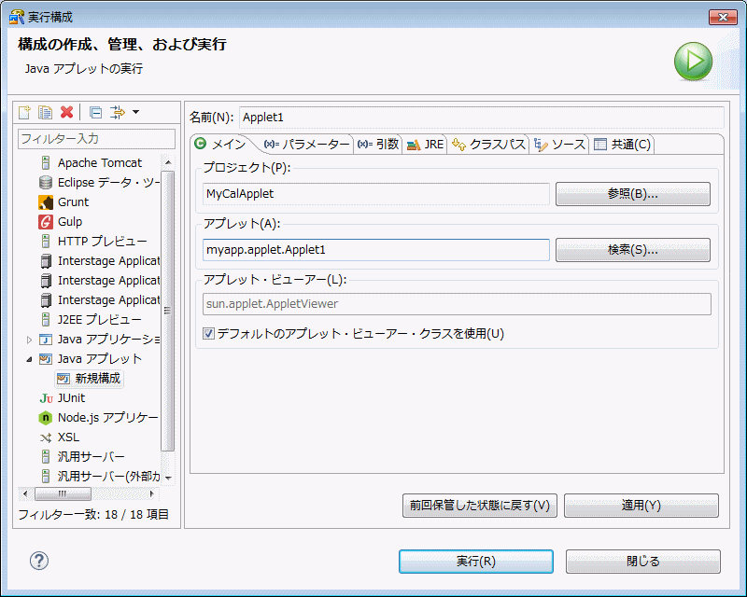The height and width of the screenshot is (597, 747).
Task: Delete selected configuration with red X icon
Action: pos(66,112)
